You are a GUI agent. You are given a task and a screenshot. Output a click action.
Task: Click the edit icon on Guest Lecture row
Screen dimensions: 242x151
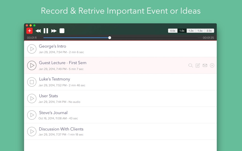(x=198, y=65)
